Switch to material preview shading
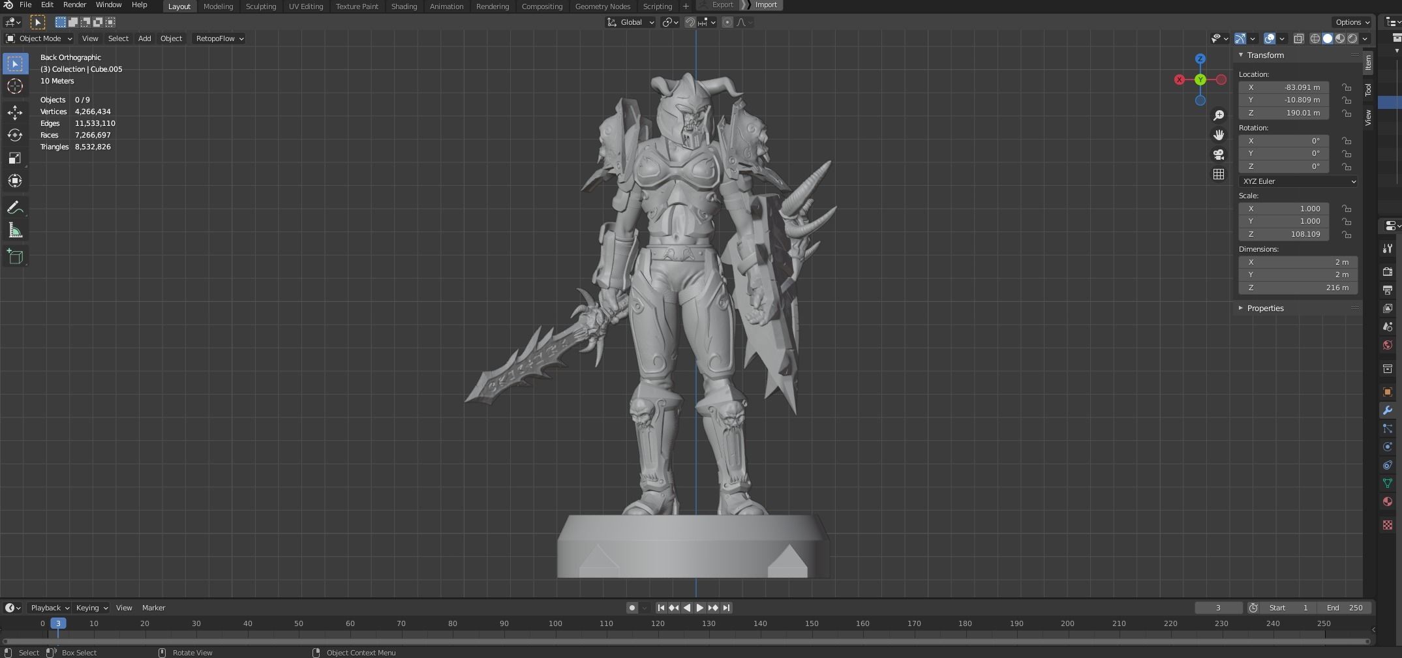 pyautogui.click(x=1340, y=38)
